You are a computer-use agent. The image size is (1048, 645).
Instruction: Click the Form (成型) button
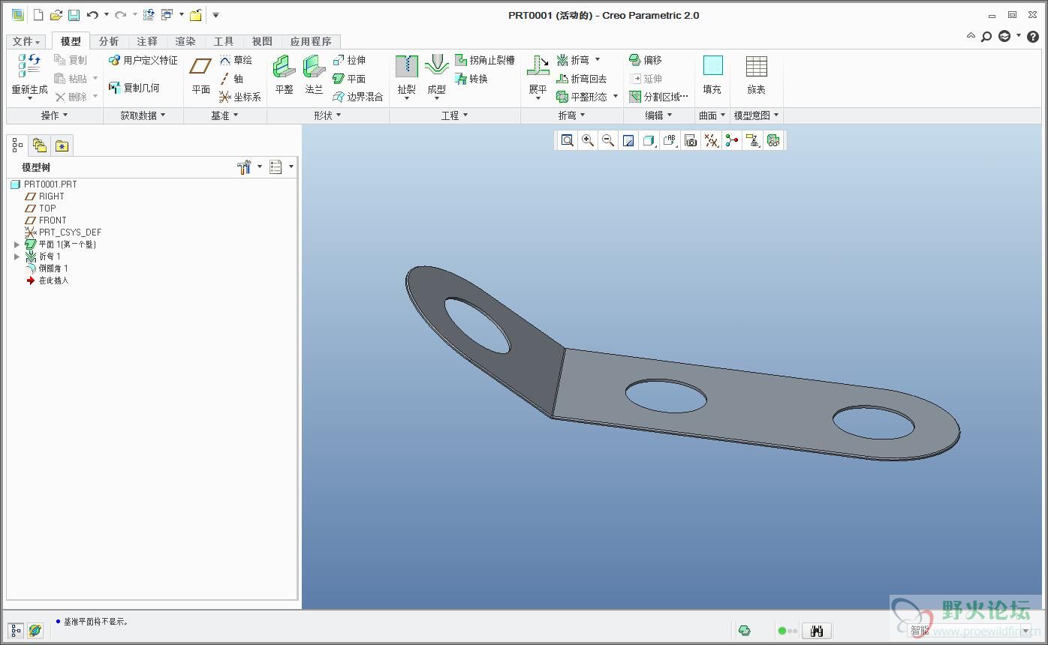(x=436, y=77)
